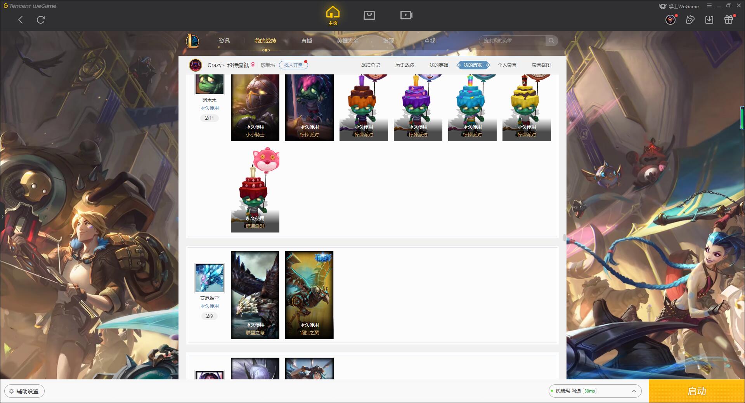Click the 30ms latency indicator
This screenshot has height=403, width=745.
[589, 391]
